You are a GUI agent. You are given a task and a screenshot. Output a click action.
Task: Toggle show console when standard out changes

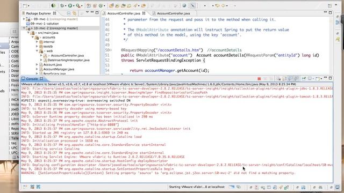tap(290, 79)
